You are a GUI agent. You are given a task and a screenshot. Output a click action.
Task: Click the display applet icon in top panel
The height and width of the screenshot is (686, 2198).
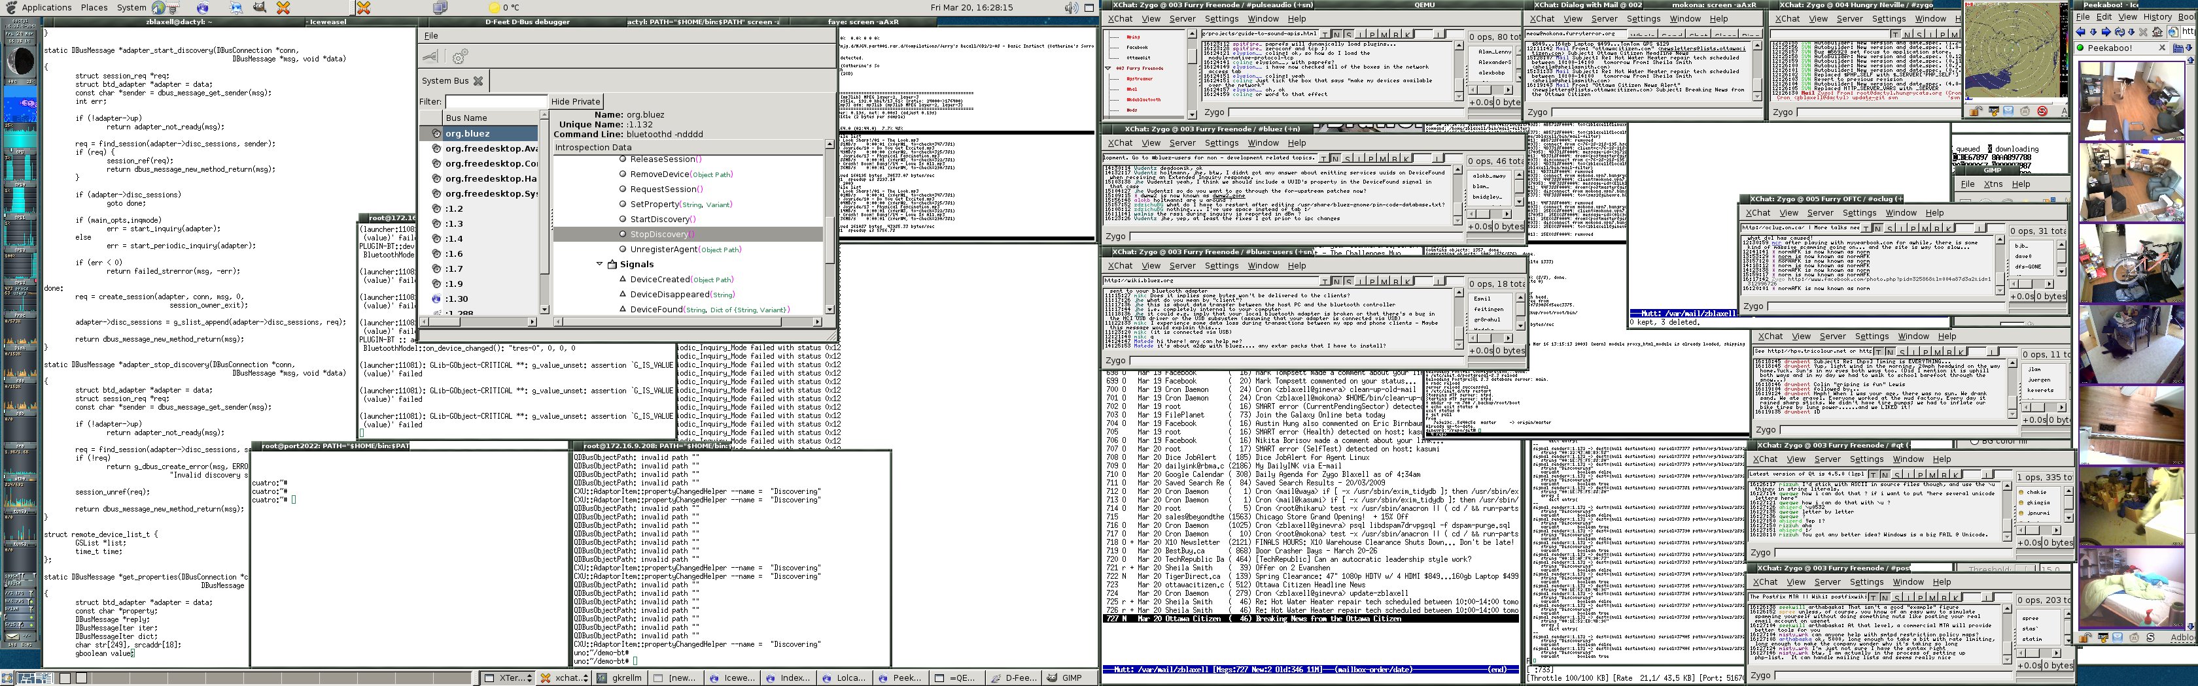[x=440, y=8]
